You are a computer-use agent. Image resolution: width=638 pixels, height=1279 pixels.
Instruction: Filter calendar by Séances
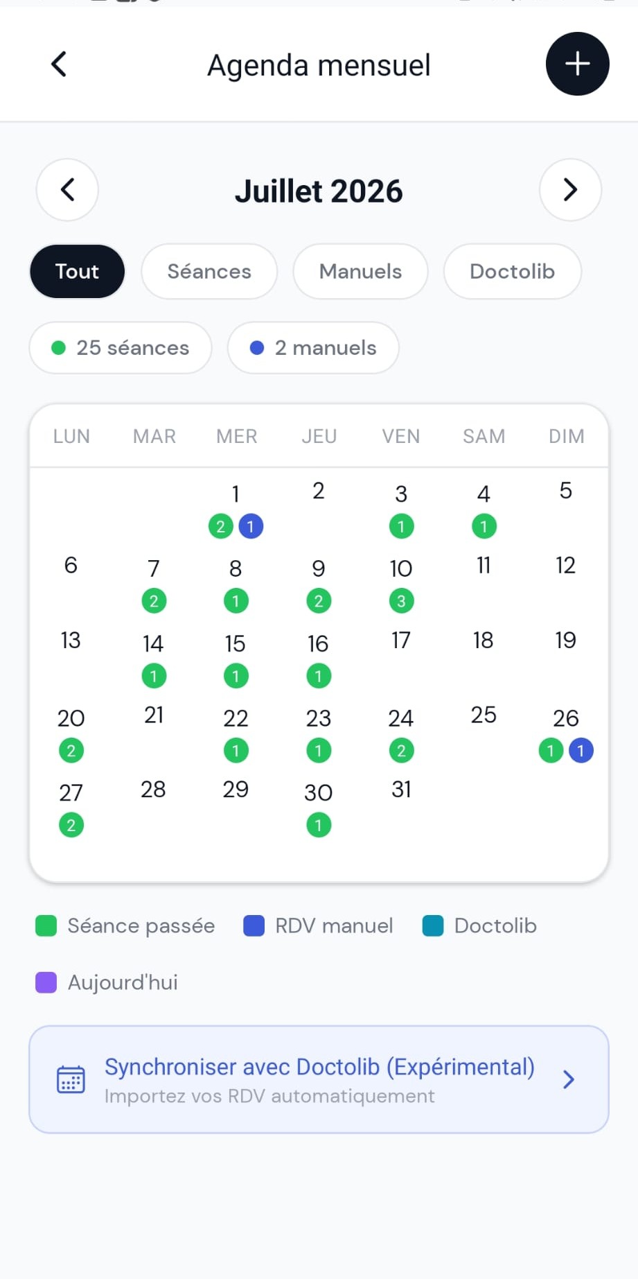click(x=209, y=271)
